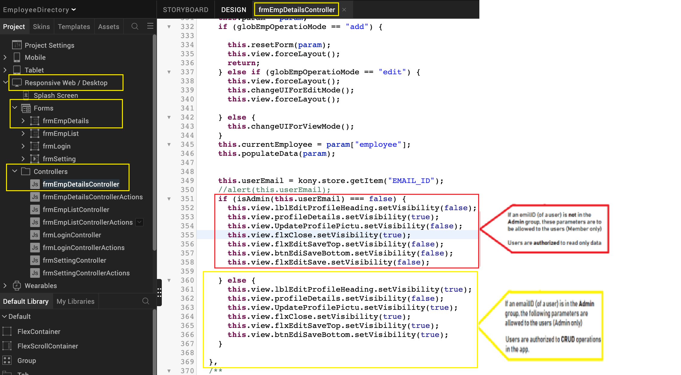Click the Group widget icon
Image resolution: width=681 pixels, height=375 pixels.
(x=7, y=360)
